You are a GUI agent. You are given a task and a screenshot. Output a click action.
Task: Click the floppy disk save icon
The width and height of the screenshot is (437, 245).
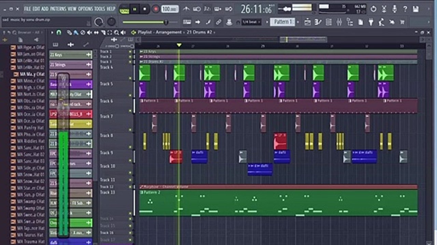click(415, 9)
